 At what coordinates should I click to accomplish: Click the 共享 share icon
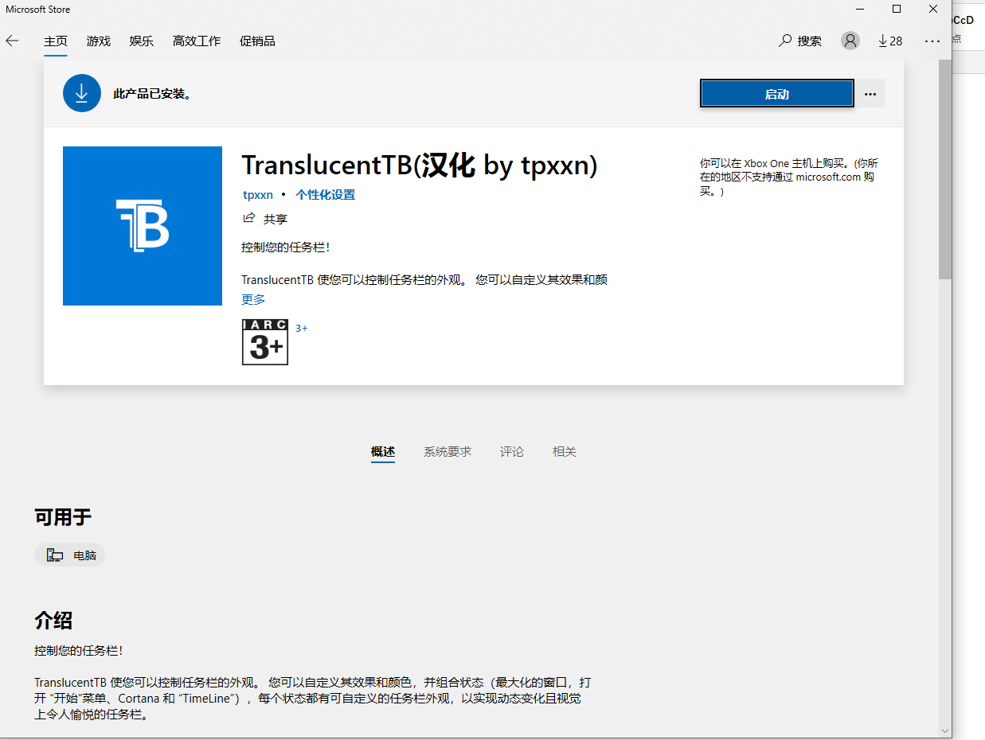(249, 218)
